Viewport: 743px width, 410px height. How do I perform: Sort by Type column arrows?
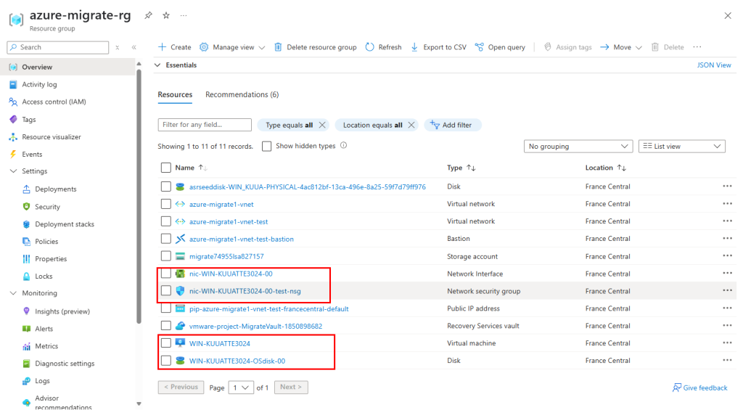pyautogui.click(x=471, y=168)
